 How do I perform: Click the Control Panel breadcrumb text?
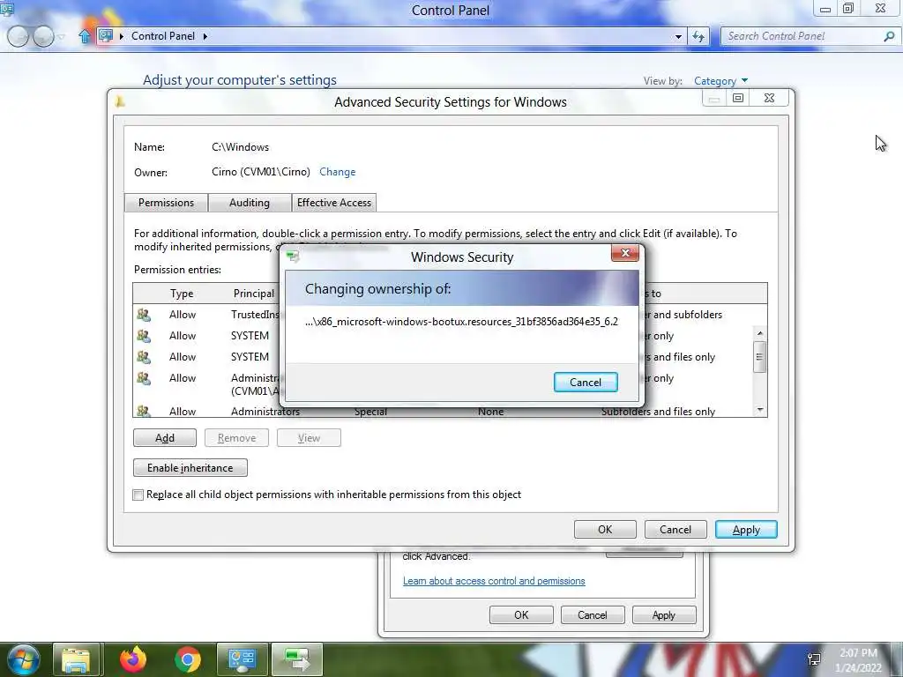coord(163,35)
